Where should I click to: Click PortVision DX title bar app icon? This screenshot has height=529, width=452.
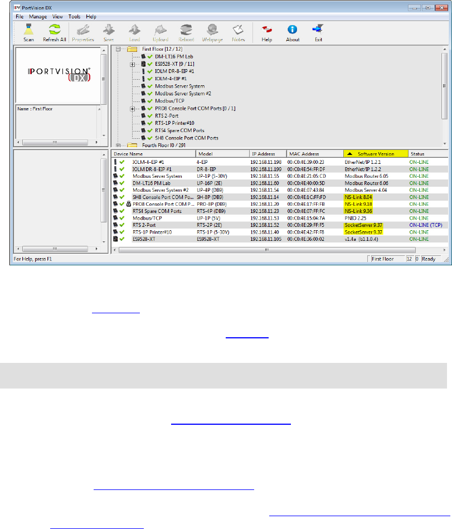click(x=17, y=7)
